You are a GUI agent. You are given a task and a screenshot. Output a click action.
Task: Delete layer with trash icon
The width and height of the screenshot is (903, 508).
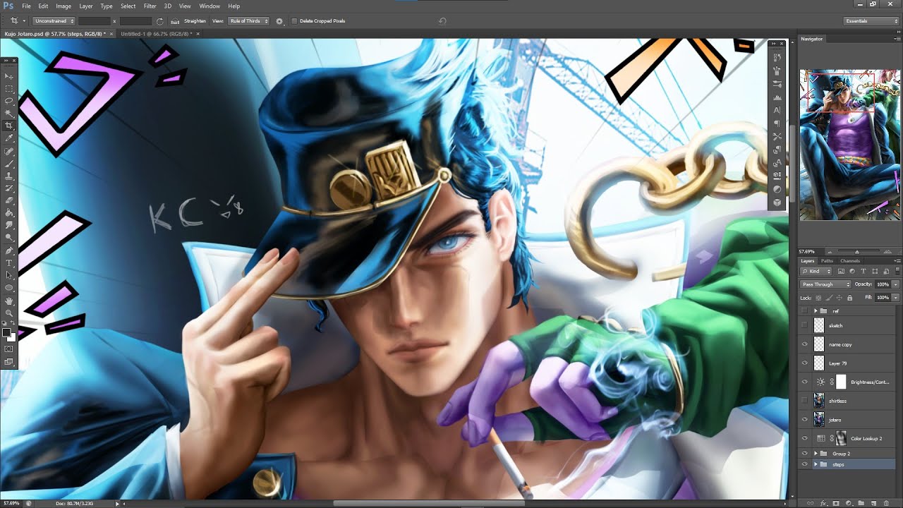[x=886, y=503]
